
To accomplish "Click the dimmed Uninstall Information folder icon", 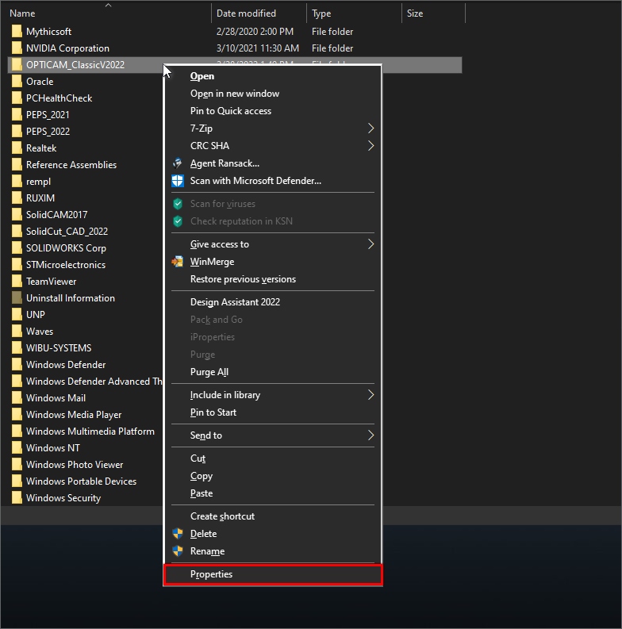I will tap(17, 298).
